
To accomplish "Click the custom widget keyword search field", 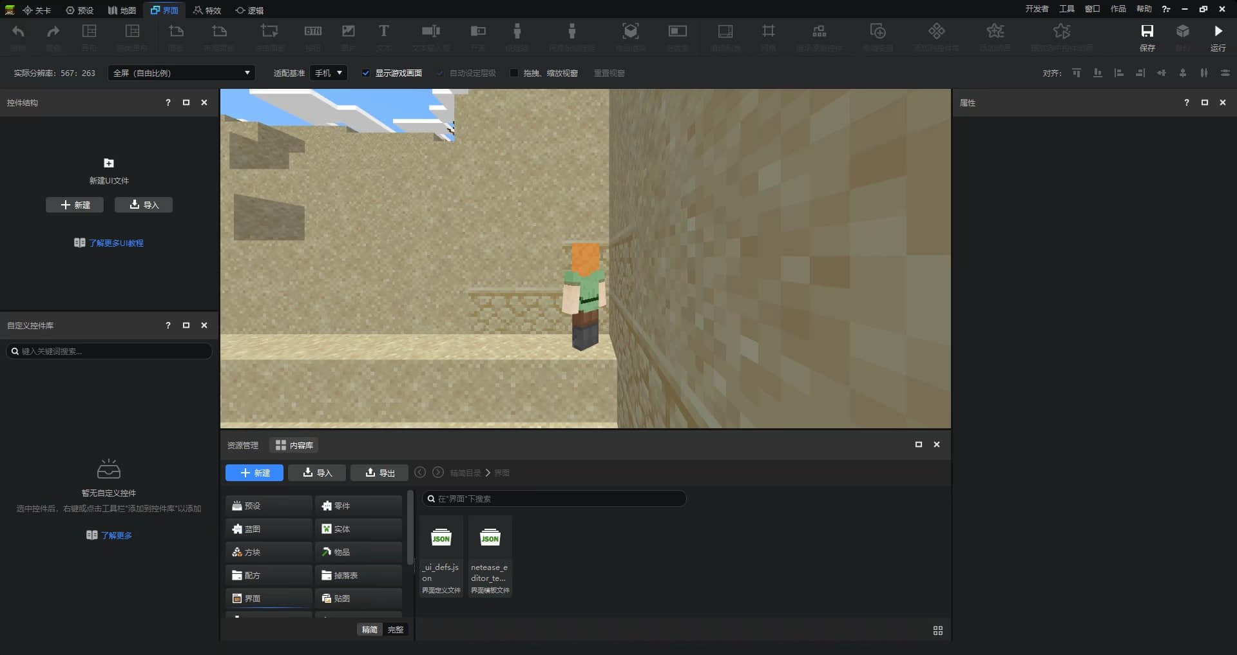I will click(109, 351).
